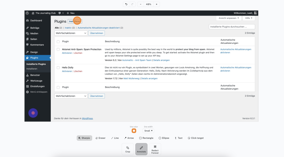
Task: Click the redo arrow button
Action: click(x=132, y=4)
